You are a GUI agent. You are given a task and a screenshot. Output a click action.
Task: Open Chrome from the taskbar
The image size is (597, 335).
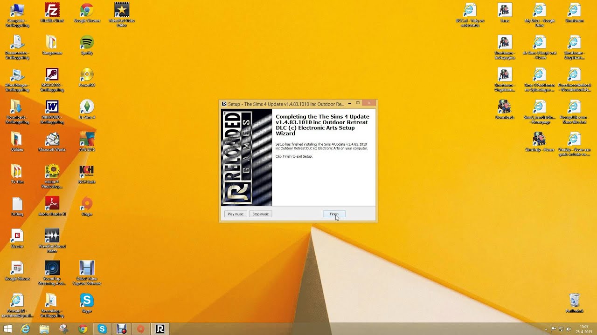coord(83,329)
